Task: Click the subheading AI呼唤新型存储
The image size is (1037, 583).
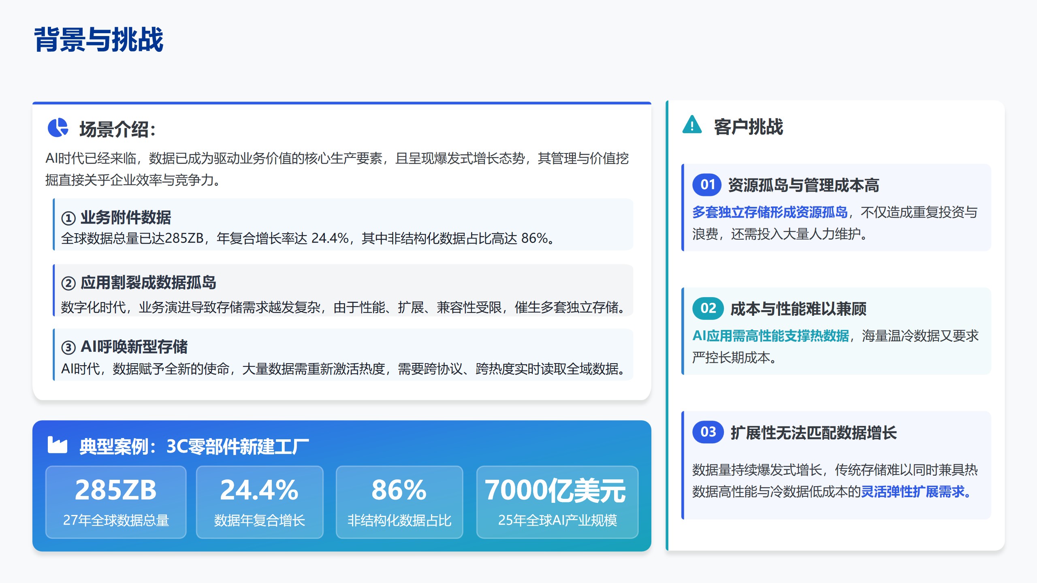Action: coord(134,347)
